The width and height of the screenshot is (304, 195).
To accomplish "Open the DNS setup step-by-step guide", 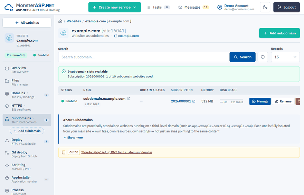I will coord(116,152).
